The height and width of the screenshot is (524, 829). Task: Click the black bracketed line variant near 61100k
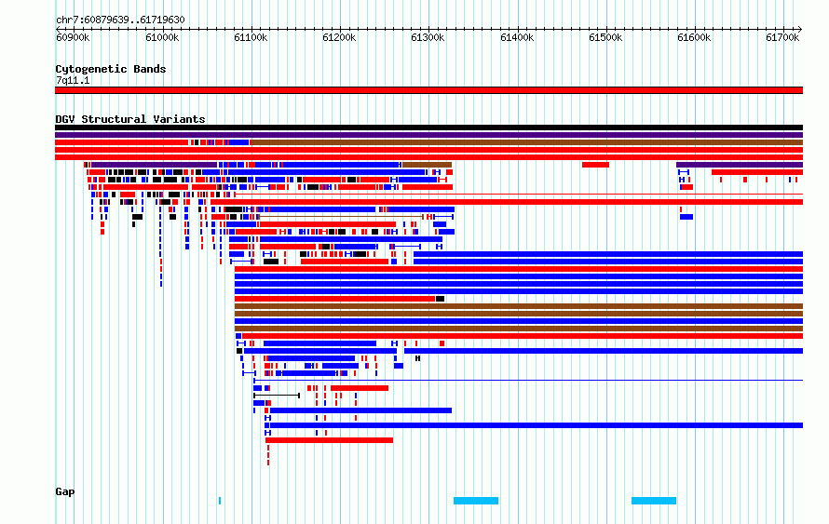pyautogui.click(x=277, y=396)
